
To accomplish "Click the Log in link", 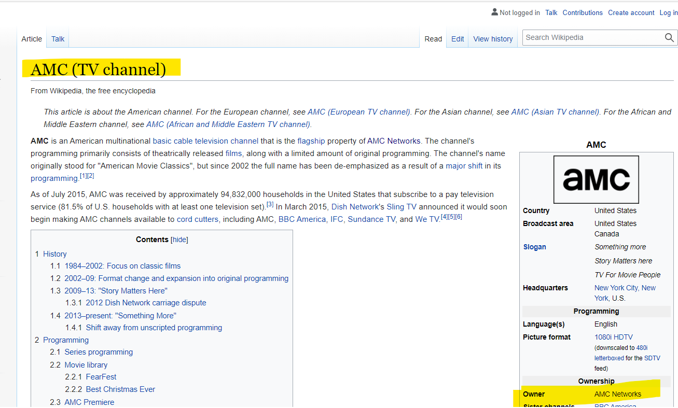I will 668,12.
